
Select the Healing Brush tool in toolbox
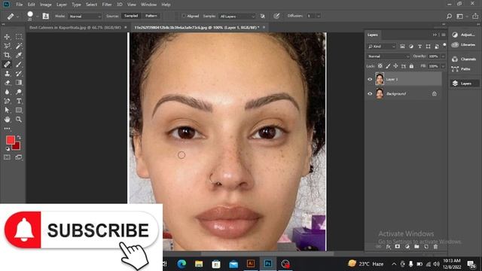pos(7,64)
